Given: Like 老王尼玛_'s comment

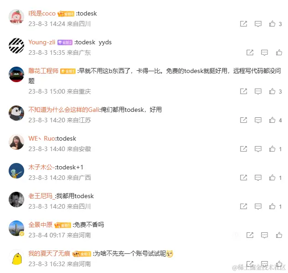Looking at the screenshot, I should click(272, 206).
